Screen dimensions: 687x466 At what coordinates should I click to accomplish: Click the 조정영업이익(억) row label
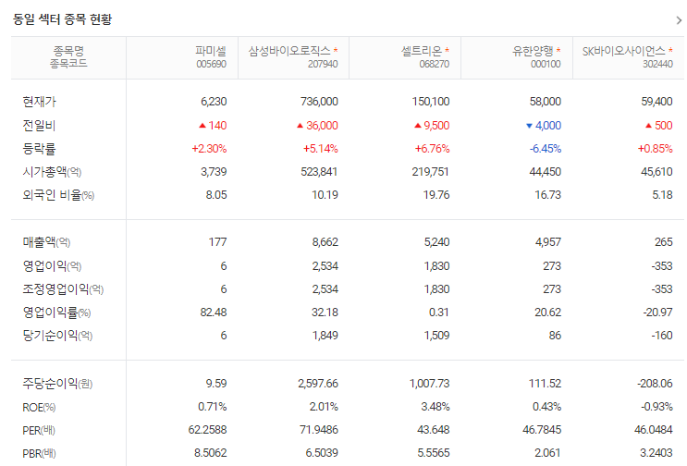pos(63,289)
